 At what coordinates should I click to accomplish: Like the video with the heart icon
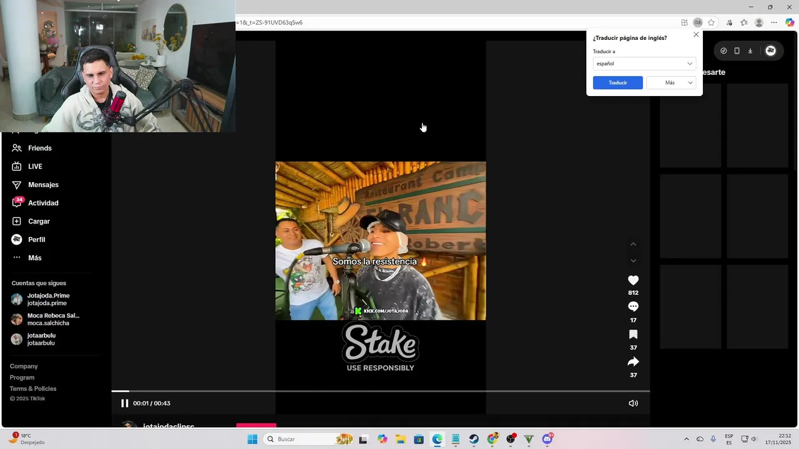633,281
